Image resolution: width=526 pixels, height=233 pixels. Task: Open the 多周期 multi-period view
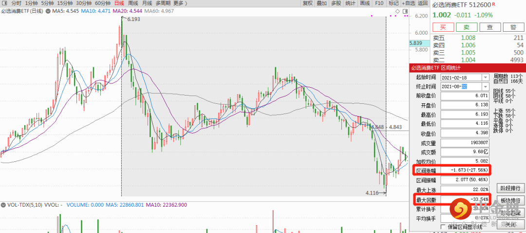tap(163, 3)
